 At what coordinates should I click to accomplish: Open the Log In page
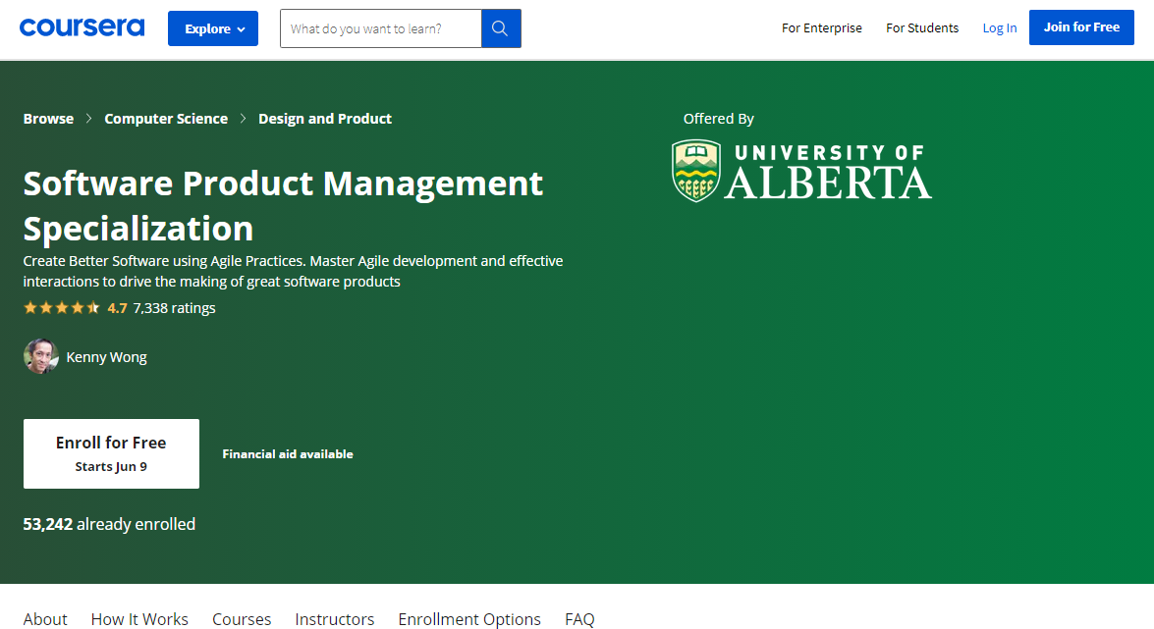coord(999,27)
